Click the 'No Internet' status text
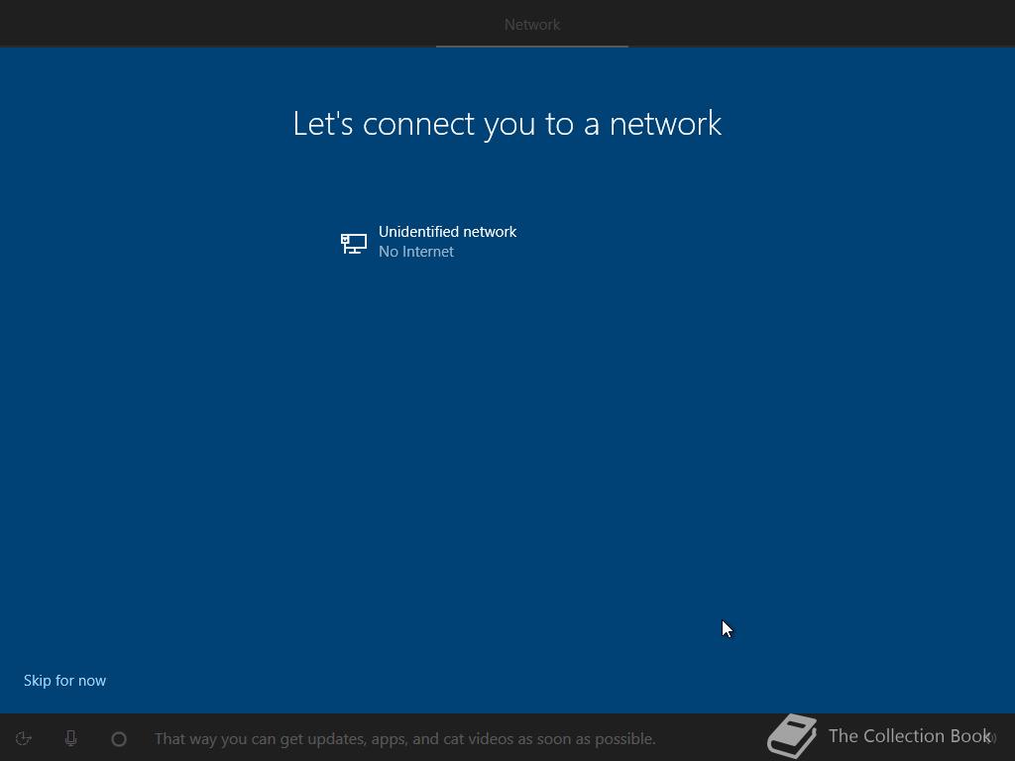 pos(416,252)
